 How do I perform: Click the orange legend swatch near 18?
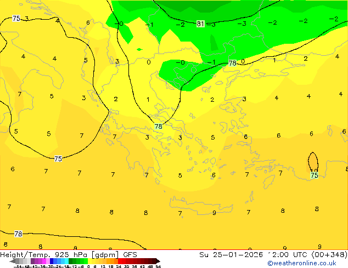pos(113,261)
